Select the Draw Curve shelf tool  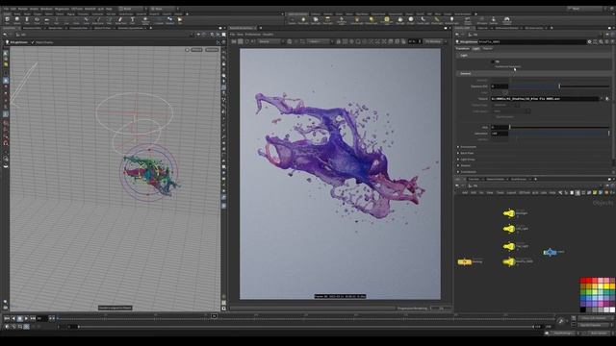[98, 20]
